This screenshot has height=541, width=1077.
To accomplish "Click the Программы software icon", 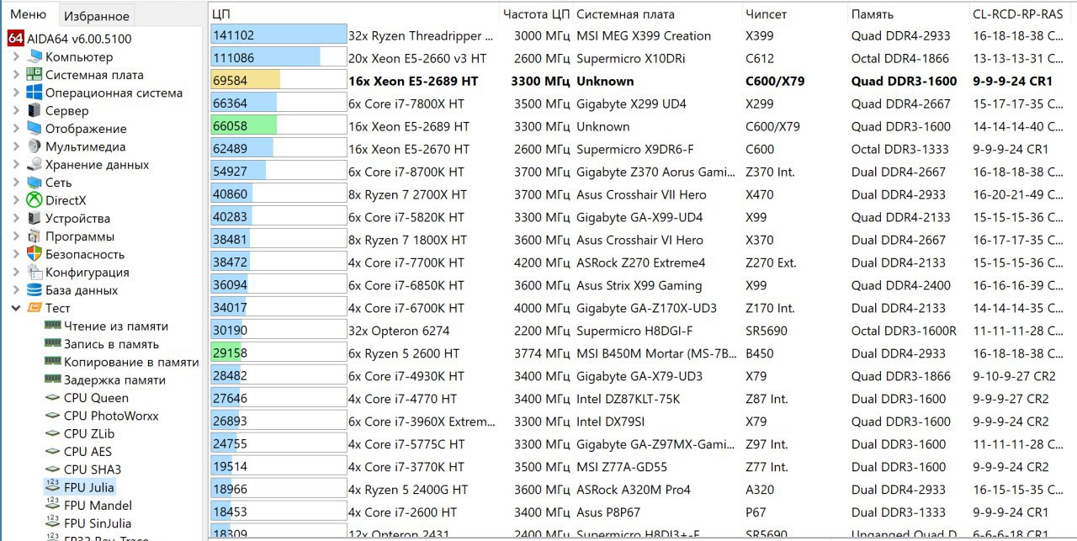I will pyautogui.click(x=34, y=236).
